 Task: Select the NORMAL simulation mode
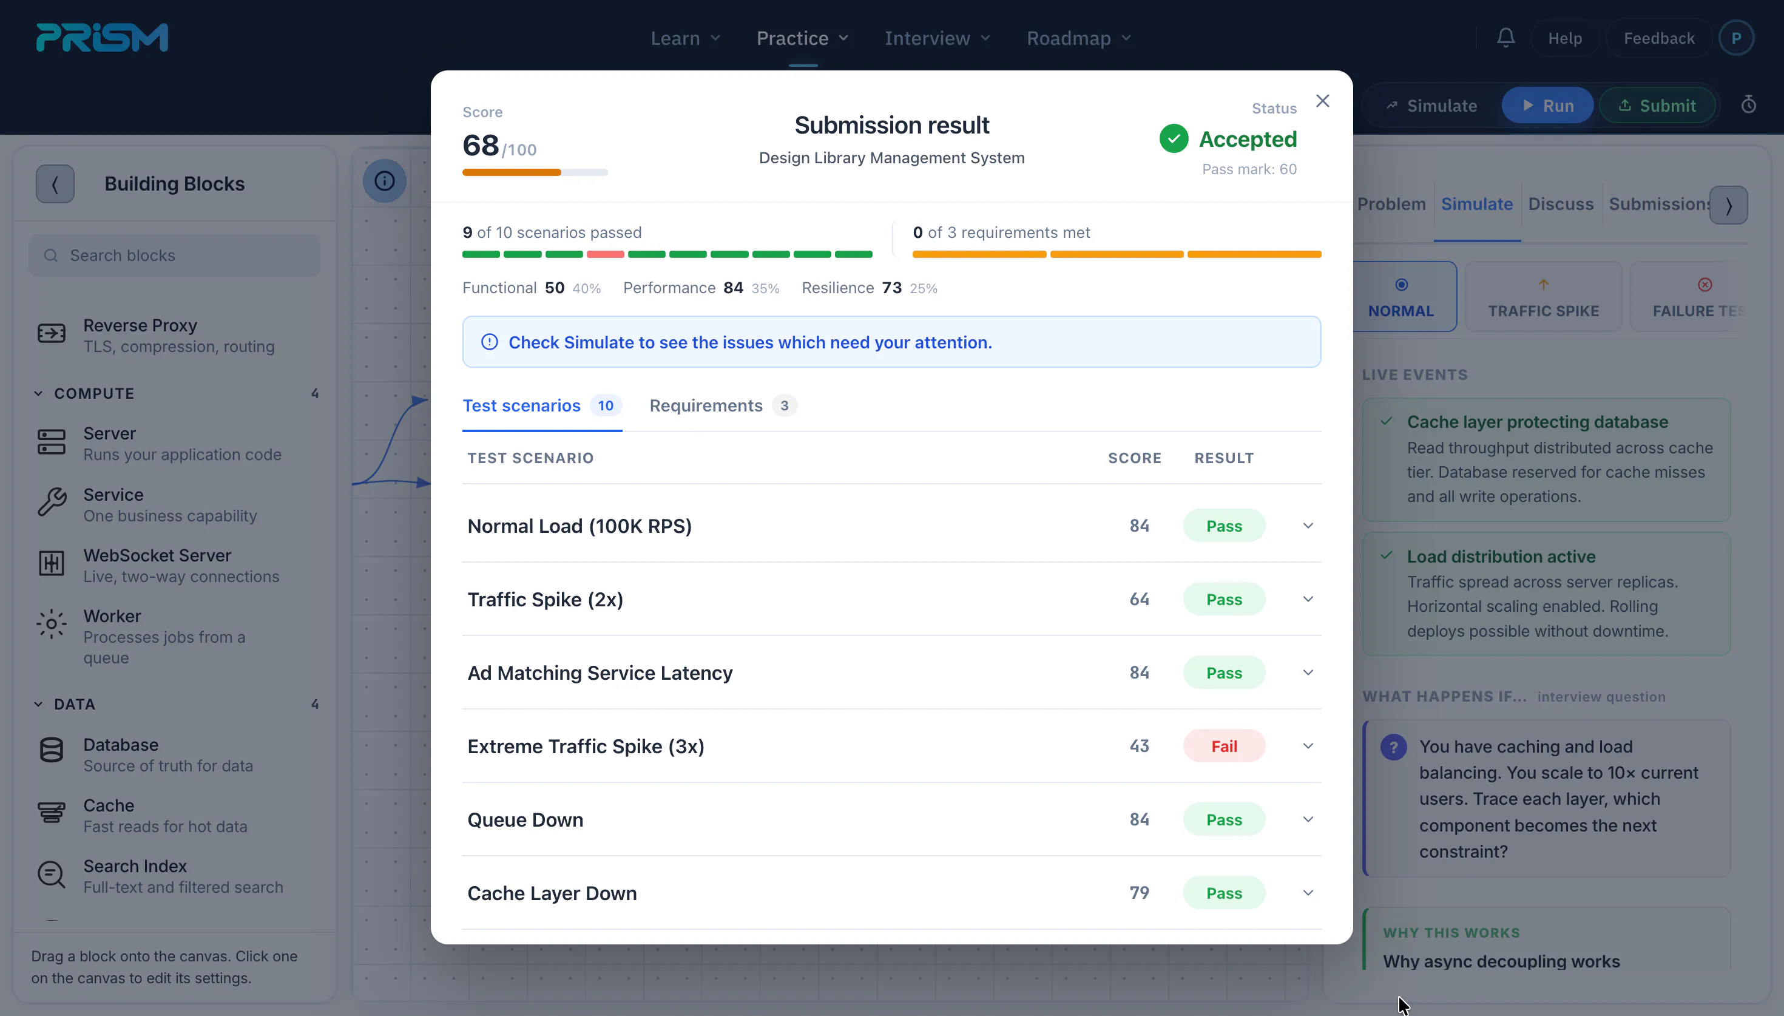[1401, 297]
